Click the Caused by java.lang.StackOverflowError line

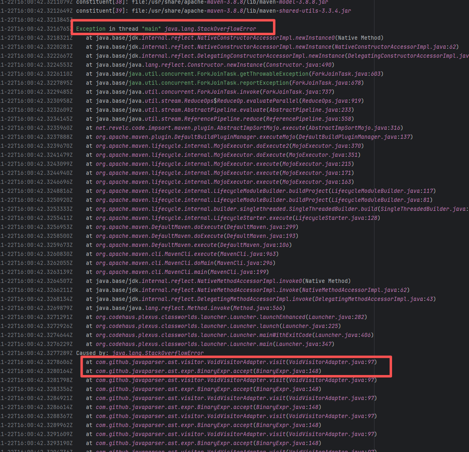(140, 353)
